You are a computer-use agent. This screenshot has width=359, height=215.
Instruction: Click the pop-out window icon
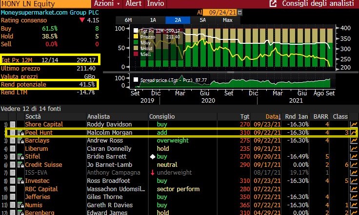(x=273, y=4)
